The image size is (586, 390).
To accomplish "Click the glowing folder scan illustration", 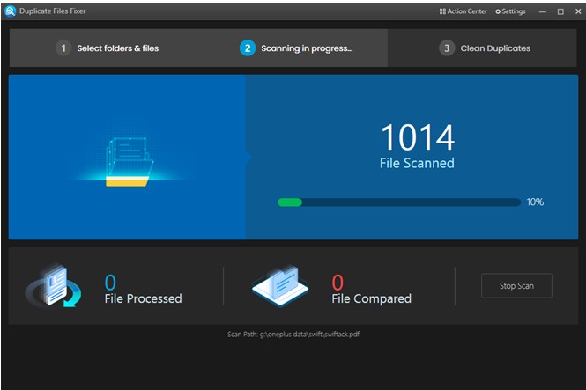I will pyautogui.click(x=128, y=162).
